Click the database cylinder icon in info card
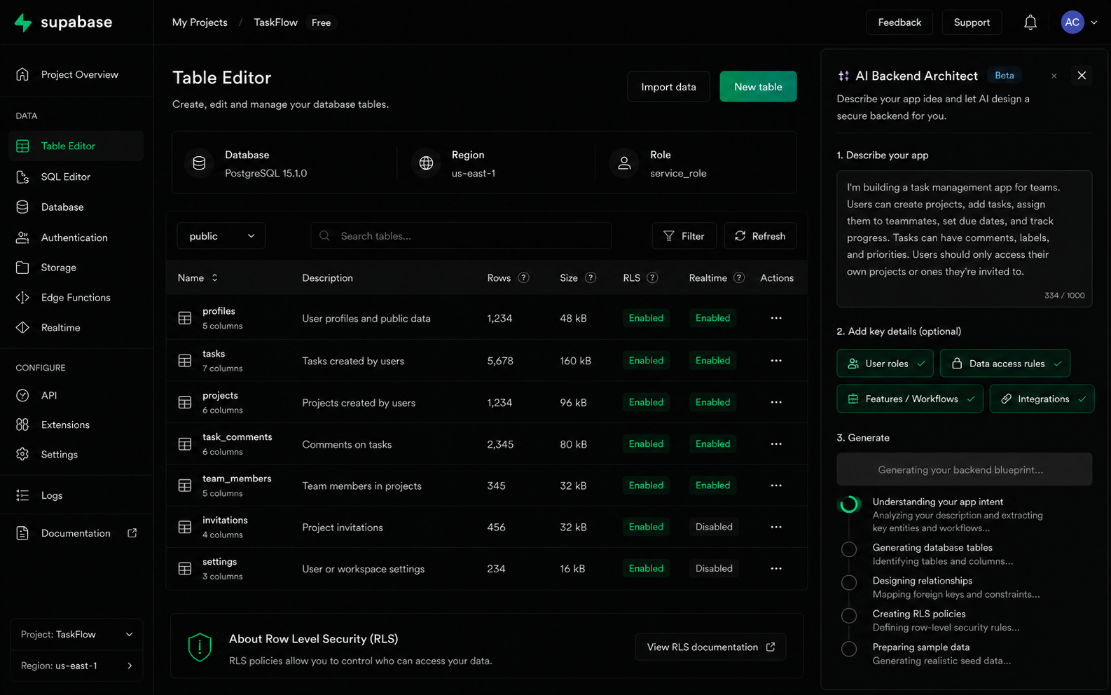This screenshot has height=695, width=1111. click(x=199, y=163)
